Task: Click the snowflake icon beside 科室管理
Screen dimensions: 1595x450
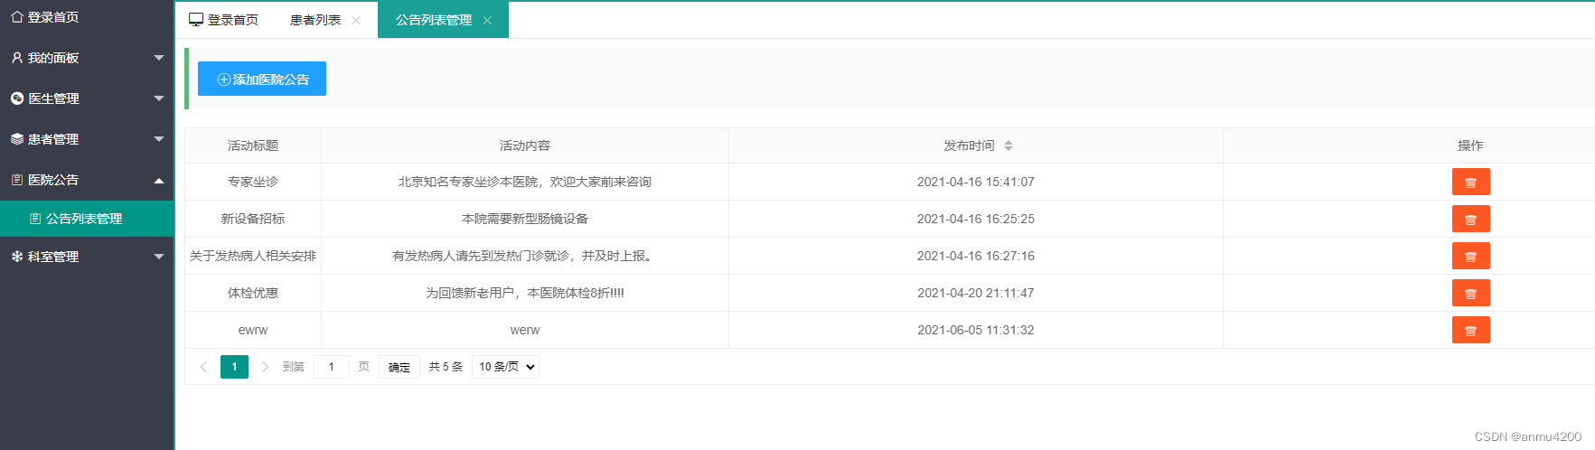Action: (x=16, y=257)
